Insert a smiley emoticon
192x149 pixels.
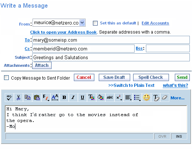tap(146, 98)
